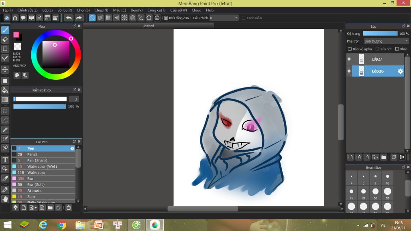Pick the Hand pan tool
Image resolution: width=411 pixels, height=231 pixels.
5,199
